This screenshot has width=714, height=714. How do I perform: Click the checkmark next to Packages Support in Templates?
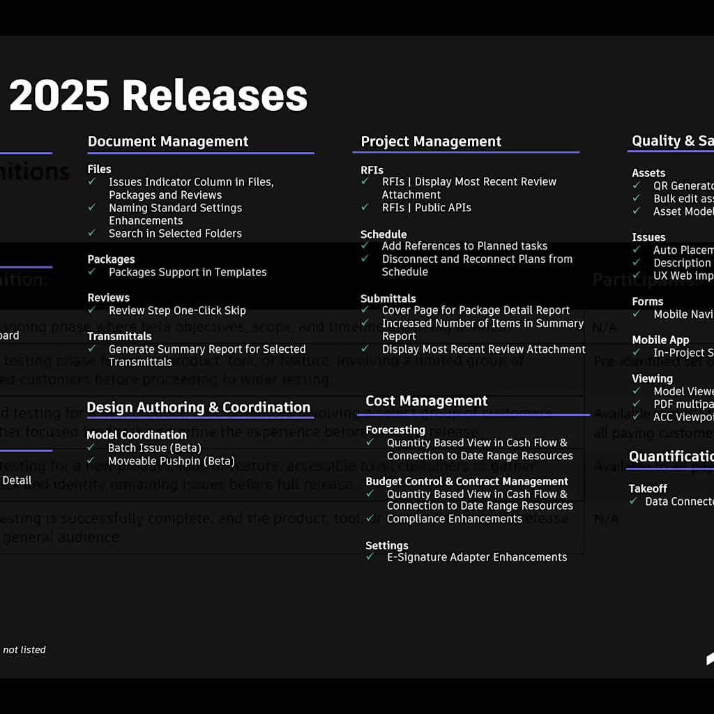click(93, 272)
